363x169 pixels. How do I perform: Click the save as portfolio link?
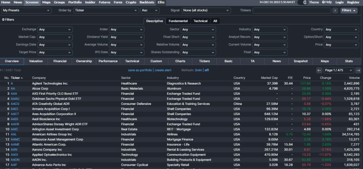[x=140, y=70]
